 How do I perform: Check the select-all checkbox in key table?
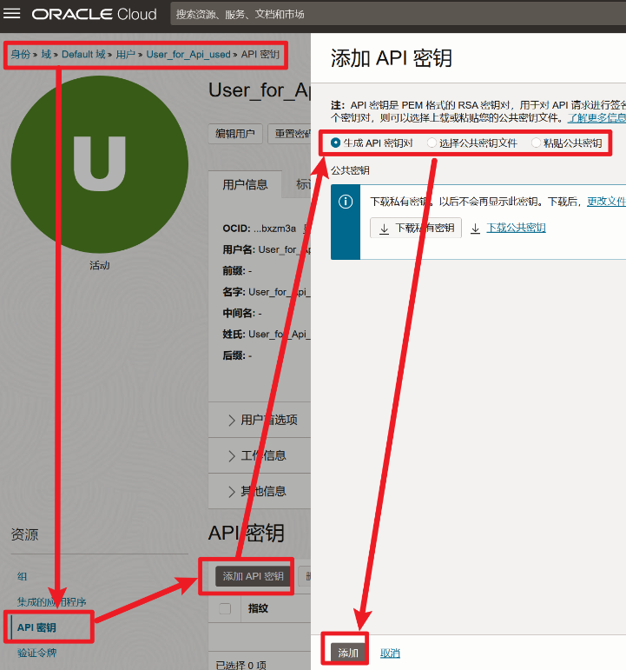click(x=226, y=608)
